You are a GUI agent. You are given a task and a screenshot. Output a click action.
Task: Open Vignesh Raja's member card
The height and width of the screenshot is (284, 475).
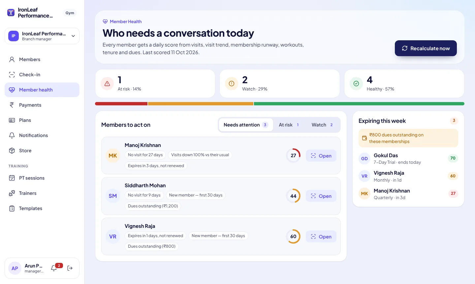click(321, 237)
